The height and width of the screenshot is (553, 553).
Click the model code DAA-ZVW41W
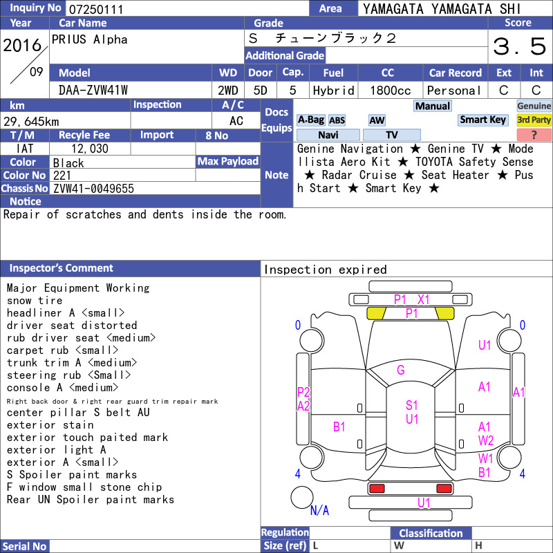tap(93, 91)
